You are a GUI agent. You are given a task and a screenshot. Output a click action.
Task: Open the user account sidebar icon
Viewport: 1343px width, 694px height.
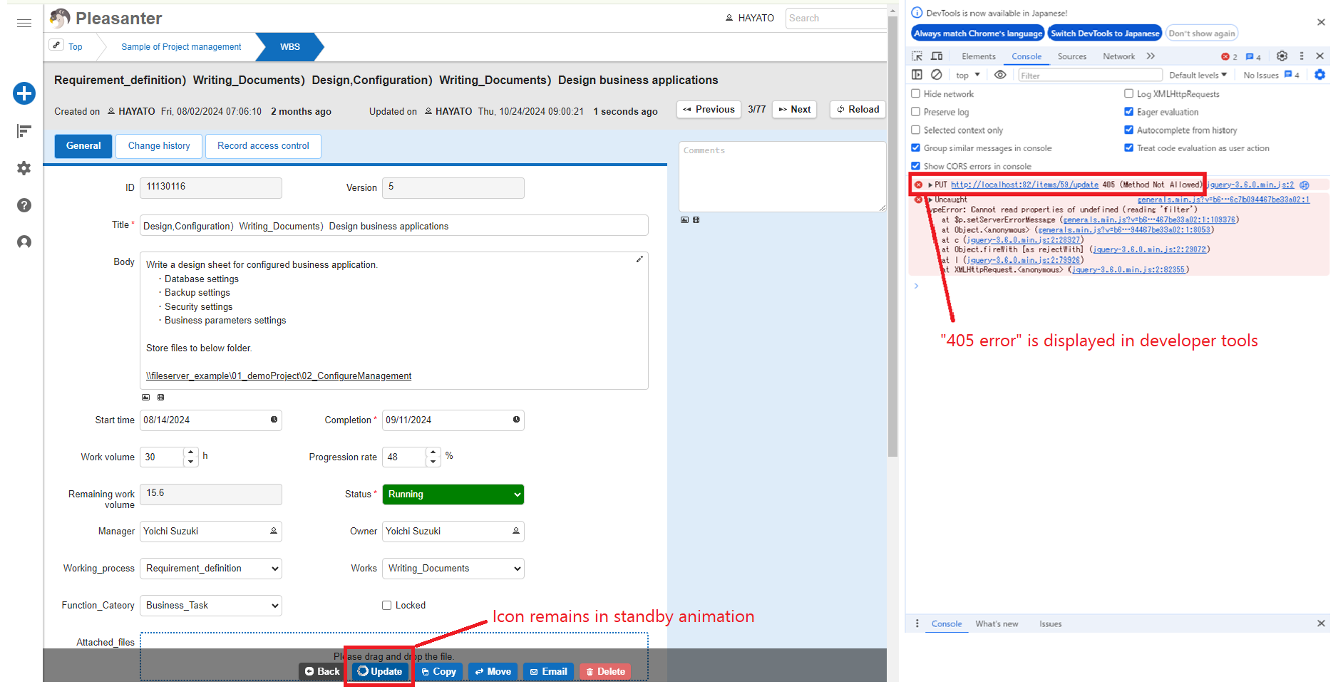(x=24, y=242)
